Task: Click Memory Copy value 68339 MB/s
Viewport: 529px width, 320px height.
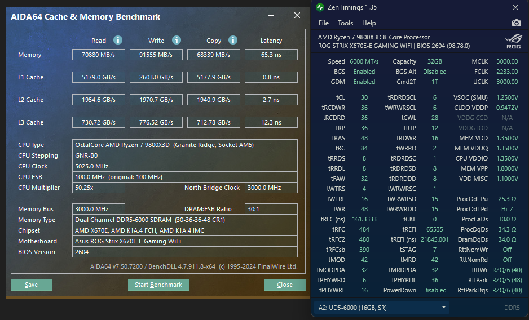Action: click(x=214, y=55)
